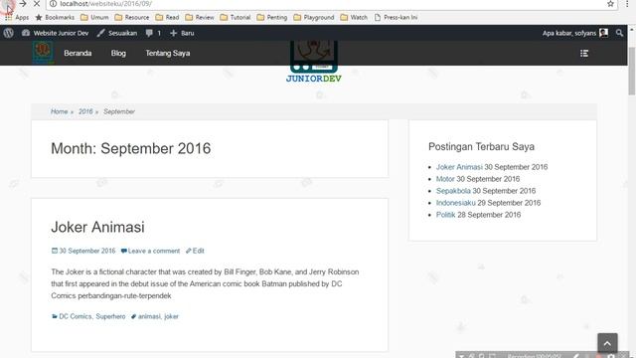This screenshot has height=358, width=636.
Task: Click the page vertical scrollbar thumb
Action: pos(632,70)
